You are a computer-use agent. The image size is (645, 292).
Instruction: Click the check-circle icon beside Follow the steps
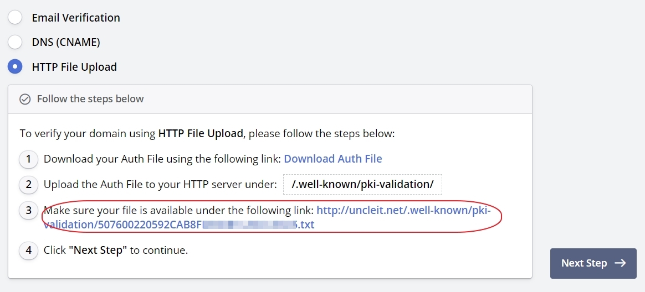click(25, 99)
